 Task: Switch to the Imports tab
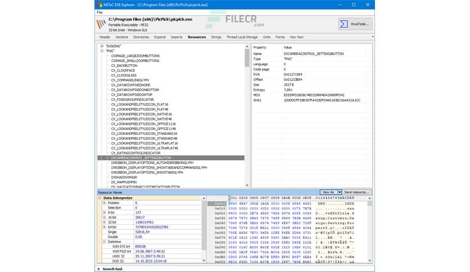(x=177, y=37)
